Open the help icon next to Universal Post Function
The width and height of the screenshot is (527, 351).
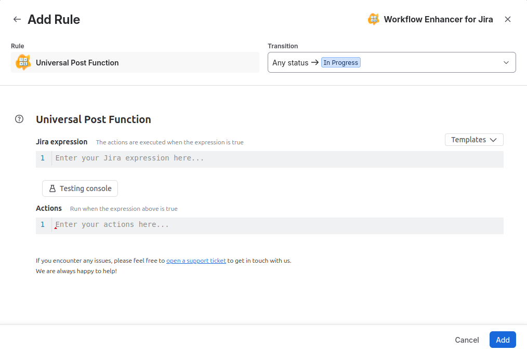[19, 119]
